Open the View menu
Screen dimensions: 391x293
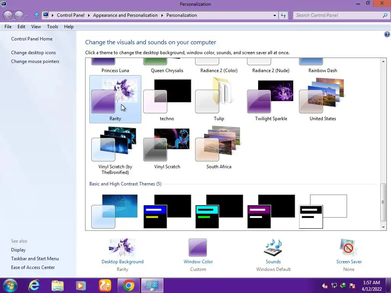36,27
